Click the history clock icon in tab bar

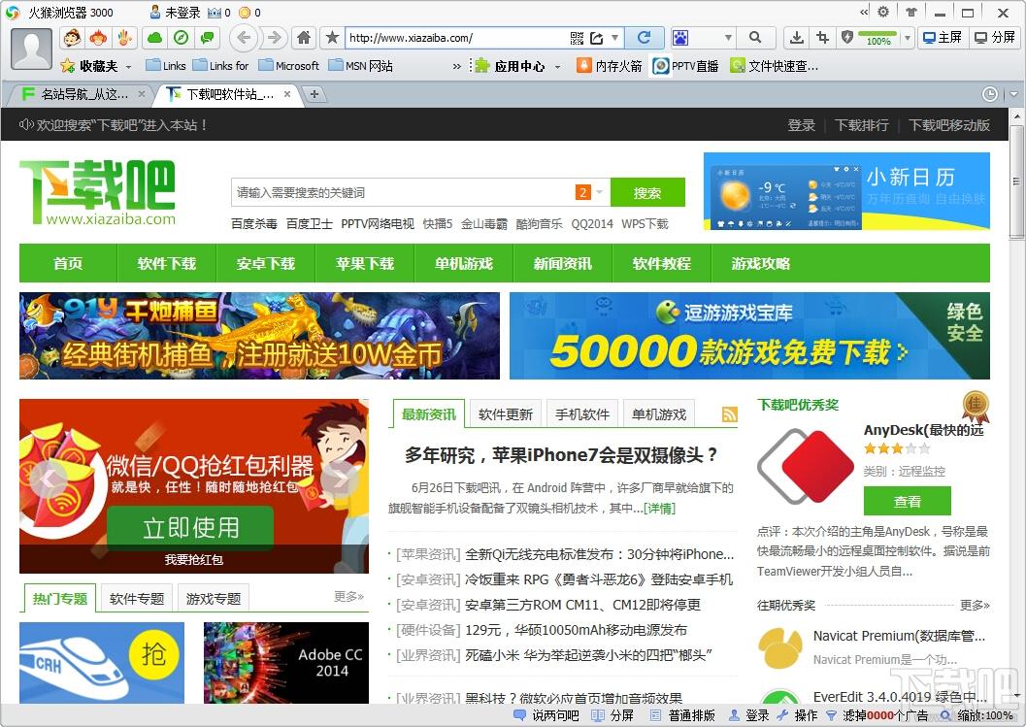(990, 94)
